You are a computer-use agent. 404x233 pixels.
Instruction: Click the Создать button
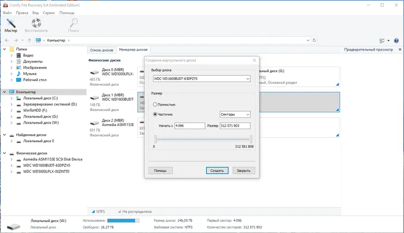217,170
